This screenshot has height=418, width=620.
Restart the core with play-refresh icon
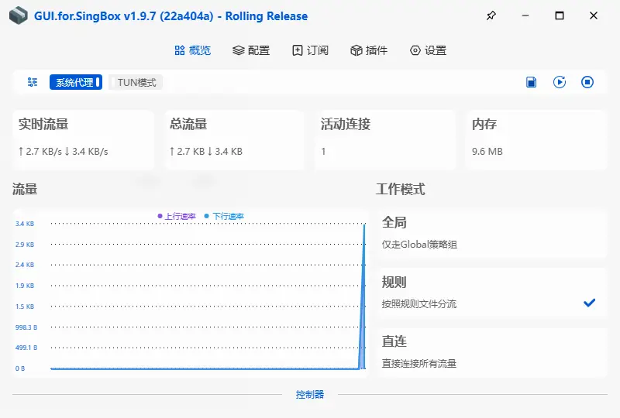(x=559, y=82)
